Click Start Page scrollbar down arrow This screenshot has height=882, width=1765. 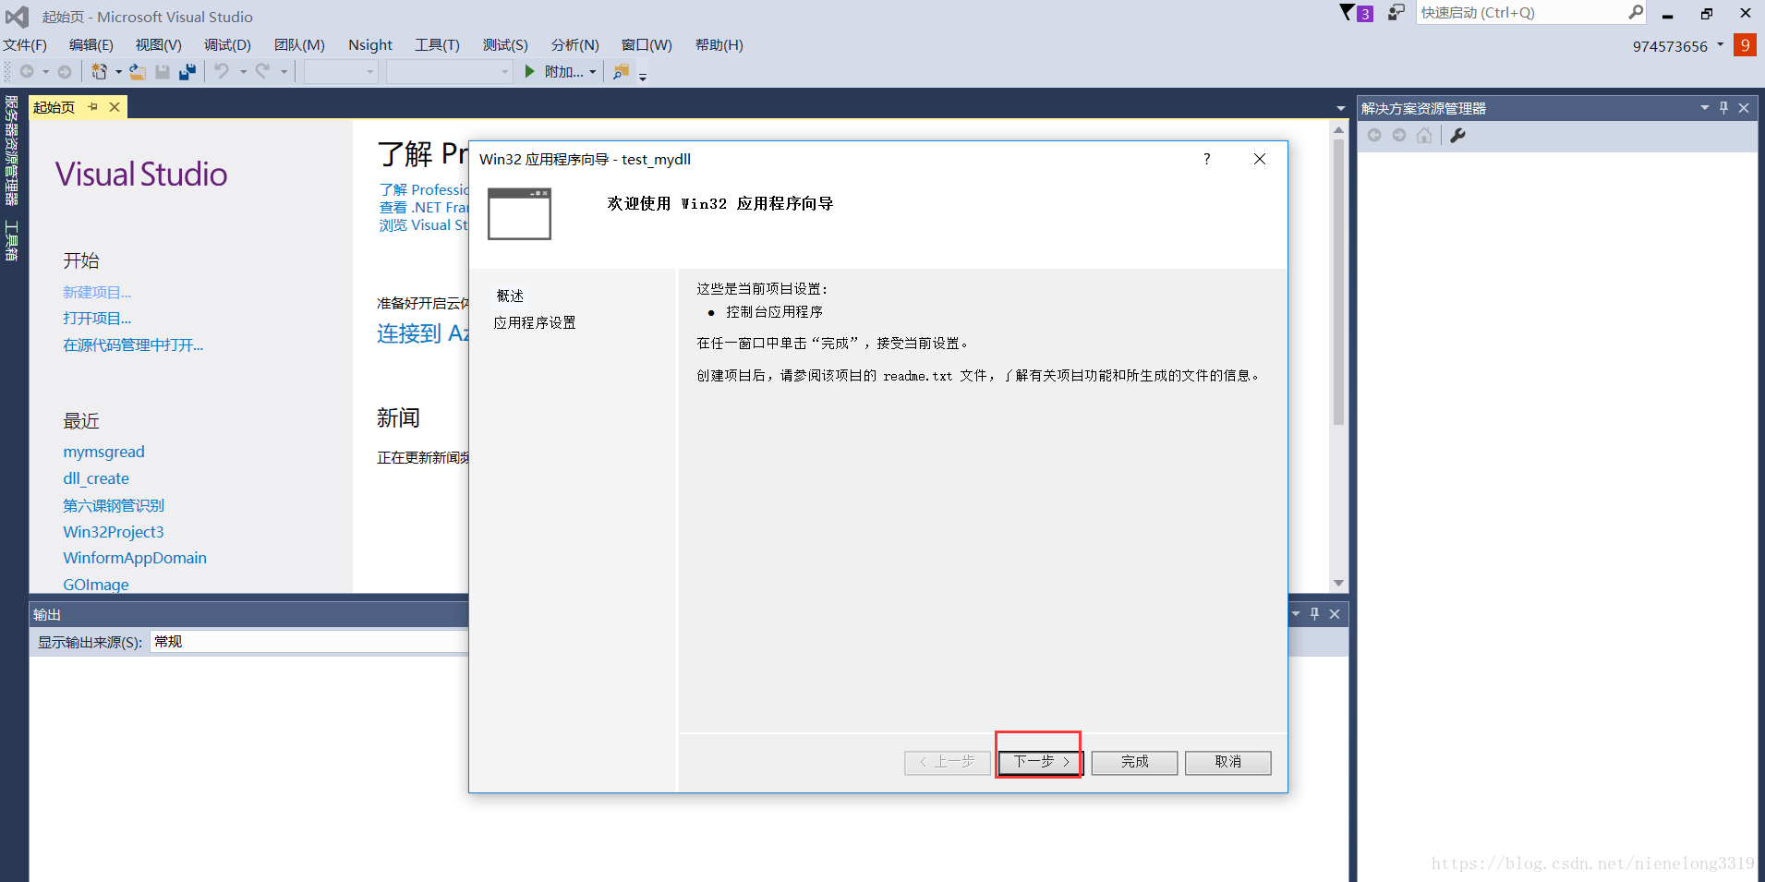[1338, 584]
